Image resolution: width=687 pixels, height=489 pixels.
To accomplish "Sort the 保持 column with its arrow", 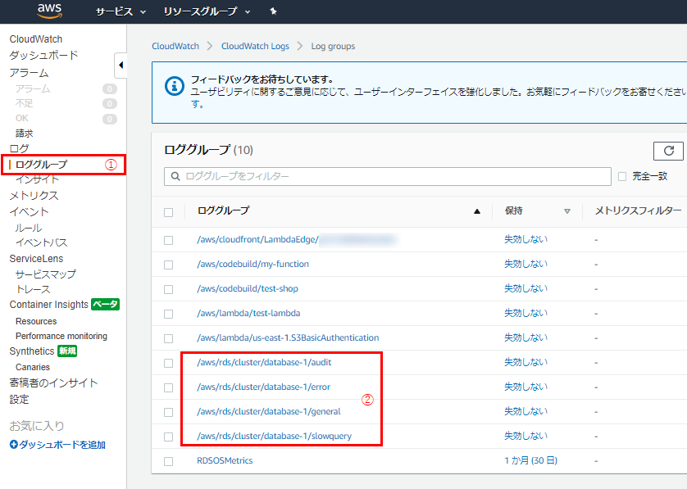I will (x=567, y=211).
